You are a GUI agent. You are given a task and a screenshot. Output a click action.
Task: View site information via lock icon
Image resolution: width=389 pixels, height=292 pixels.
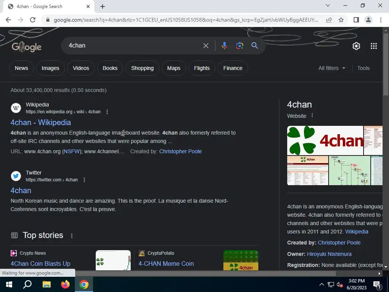(x=48, y=20)
